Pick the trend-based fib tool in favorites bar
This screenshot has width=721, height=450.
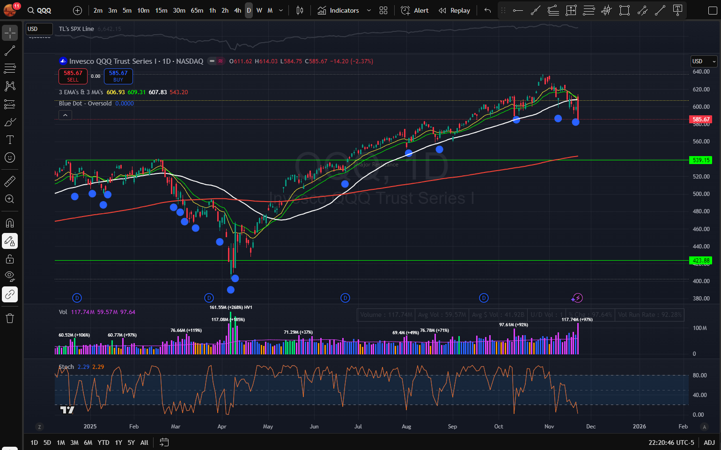click(x=553, y=10)
